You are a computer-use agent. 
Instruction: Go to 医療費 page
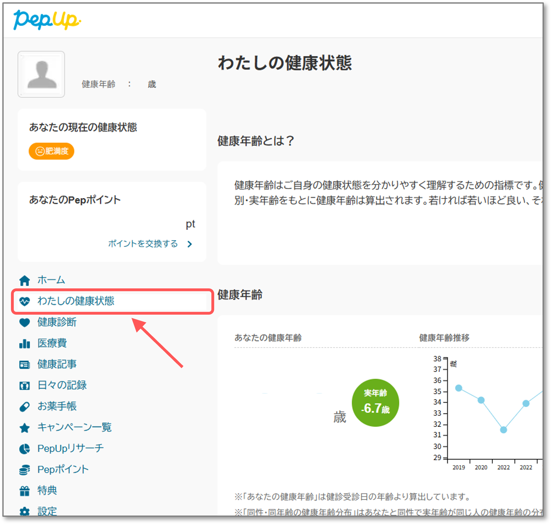coord(52,343)
